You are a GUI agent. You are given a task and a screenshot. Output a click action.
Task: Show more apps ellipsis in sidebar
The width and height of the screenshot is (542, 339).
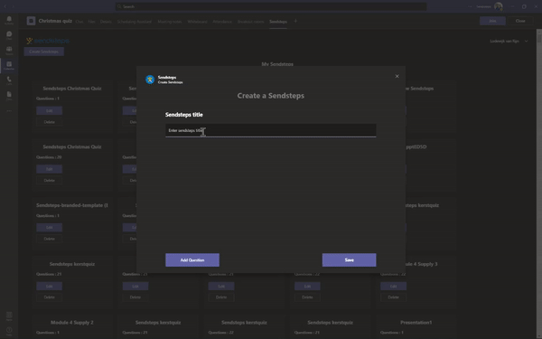9,110
